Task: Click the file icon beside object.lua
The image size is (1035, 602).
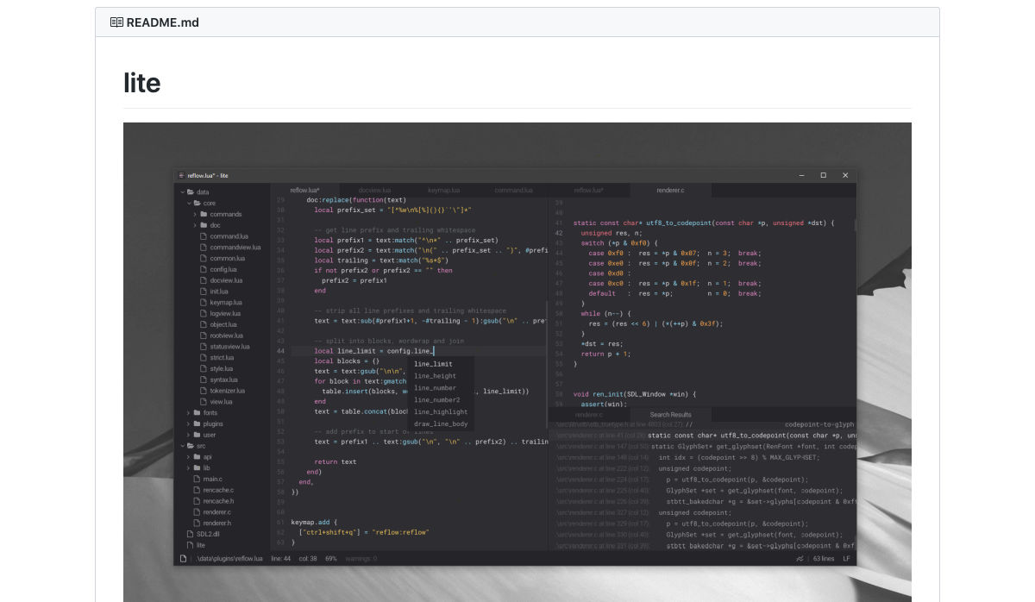Action: click(x=204, y=324)
